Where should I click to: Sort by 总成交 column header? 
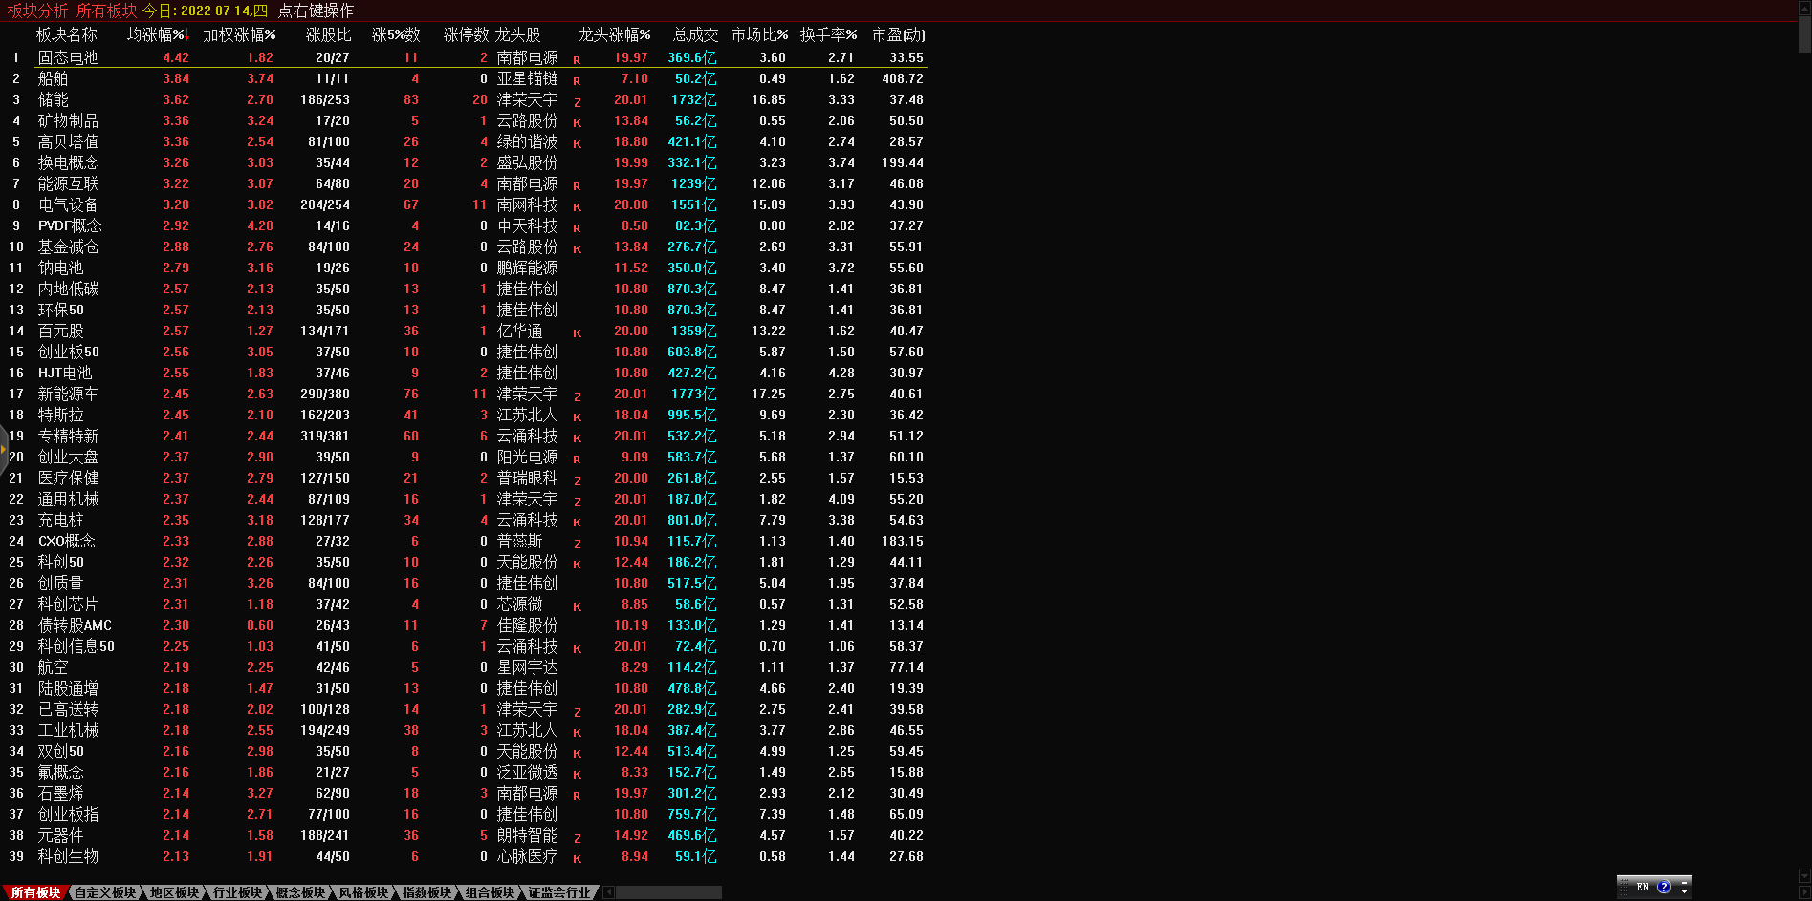click(695, 34)
